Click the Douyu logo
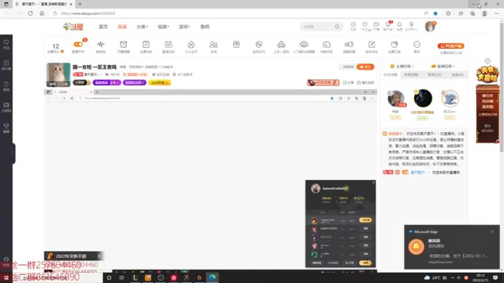The width and height of the screenshot is (504, 283). click(73, 26)
